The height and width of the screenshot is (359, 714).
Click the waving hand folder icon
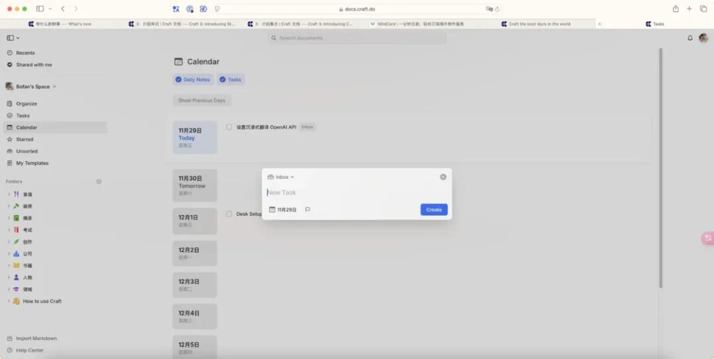[17, 301]
